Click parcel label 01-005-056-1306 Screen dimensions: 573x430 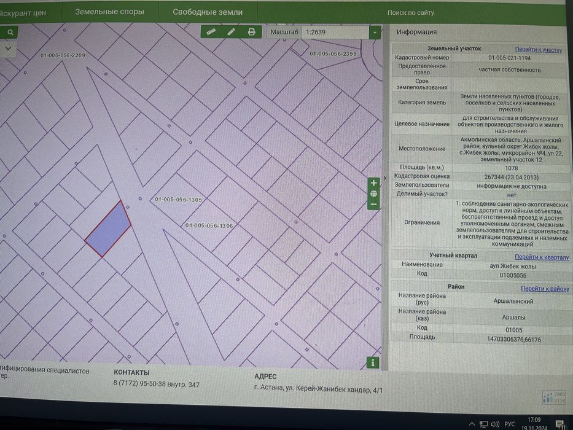pos(209,225)
